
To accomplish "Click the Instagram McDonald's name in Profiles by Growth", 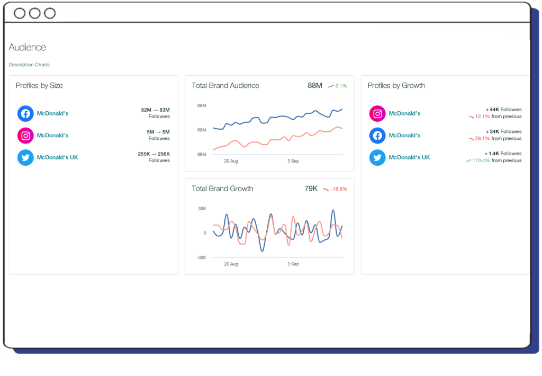I will 404,113.
